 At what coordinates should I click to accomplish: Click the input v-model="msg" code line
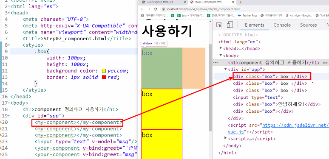[x=86, y=142]
